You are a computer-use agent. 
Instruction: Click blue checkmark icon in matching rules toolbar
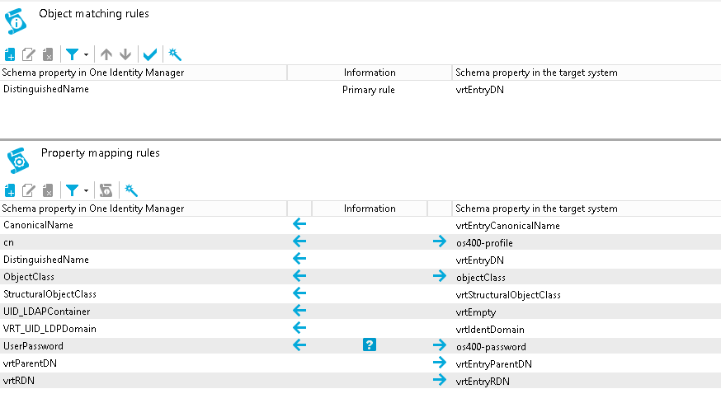(149, 54)
